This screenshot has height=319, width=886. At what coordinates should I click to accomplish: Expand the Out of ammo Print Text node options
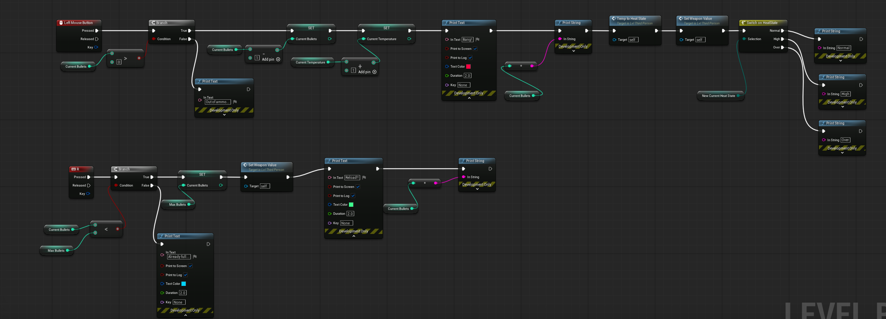(x=224, y=115)
